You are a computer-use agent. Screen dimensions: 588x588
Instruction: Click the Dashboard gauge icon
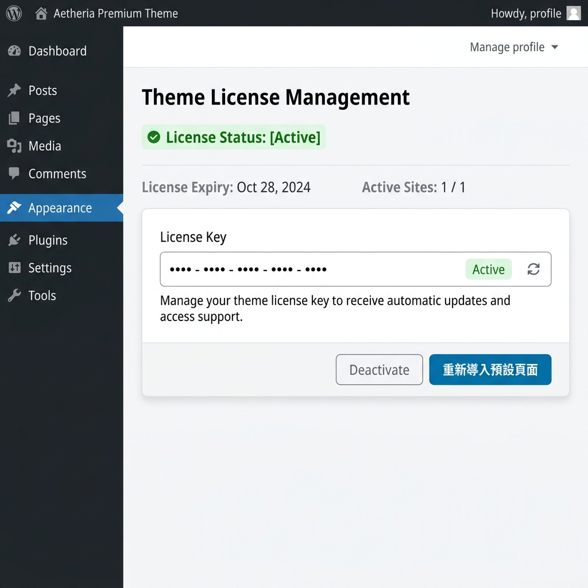pos(14,51)
